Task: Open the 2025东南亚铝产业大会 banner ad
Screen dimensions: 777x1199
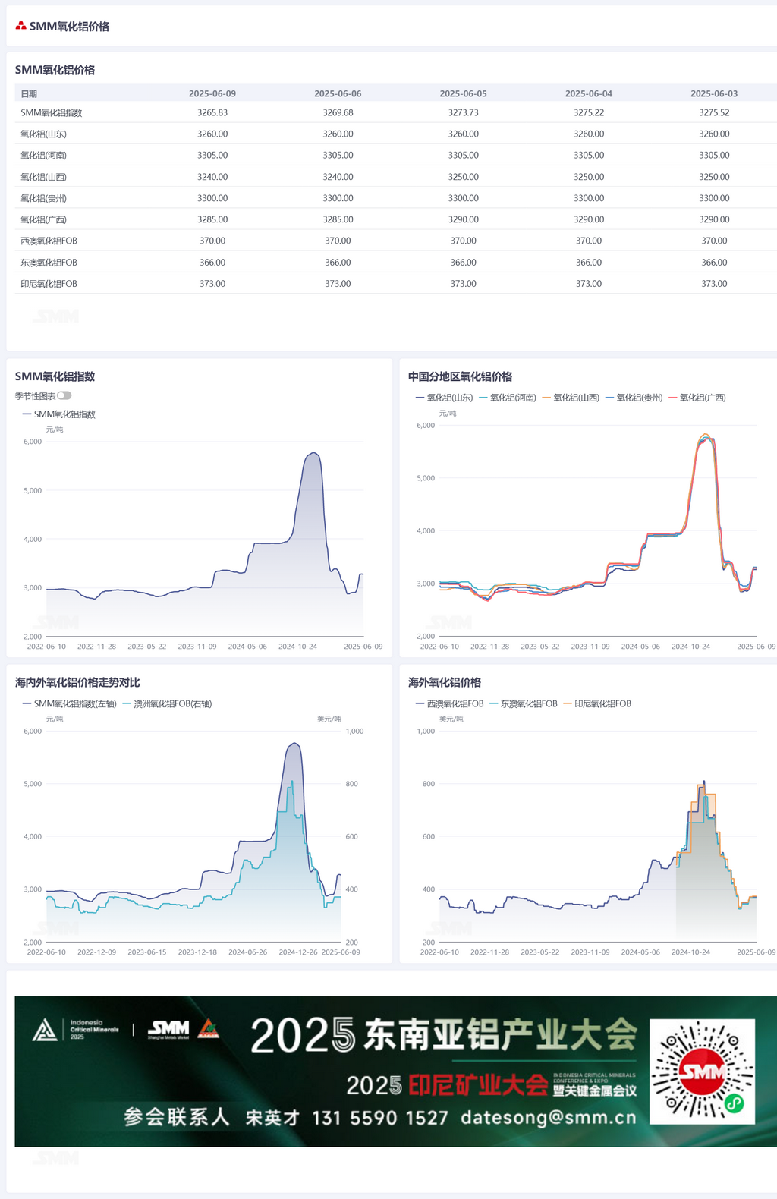Action: 395,1072
